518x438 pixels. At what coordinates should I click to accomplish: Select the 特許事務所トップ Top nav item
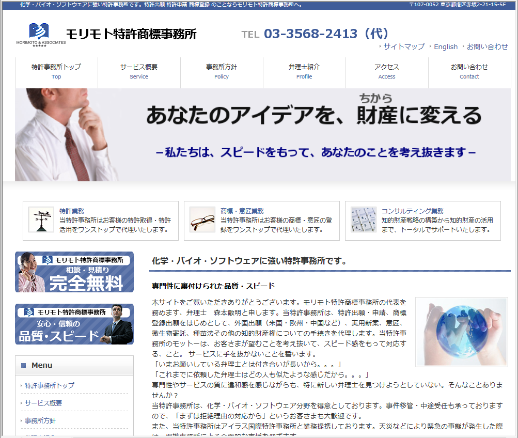coord(56,72)
